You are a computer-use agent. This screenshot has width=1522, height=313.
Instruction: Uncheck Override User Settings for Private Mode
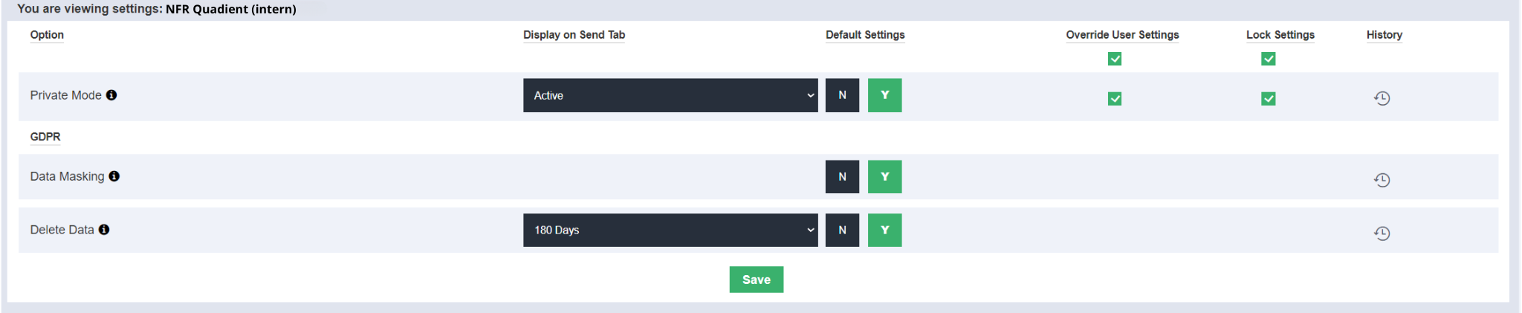pyautogui.click(x=1115, y=98)
